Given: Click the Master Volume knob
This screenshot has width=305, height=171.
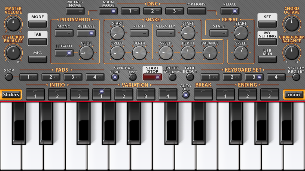Looking at the screenshot, I should (13, 24).
